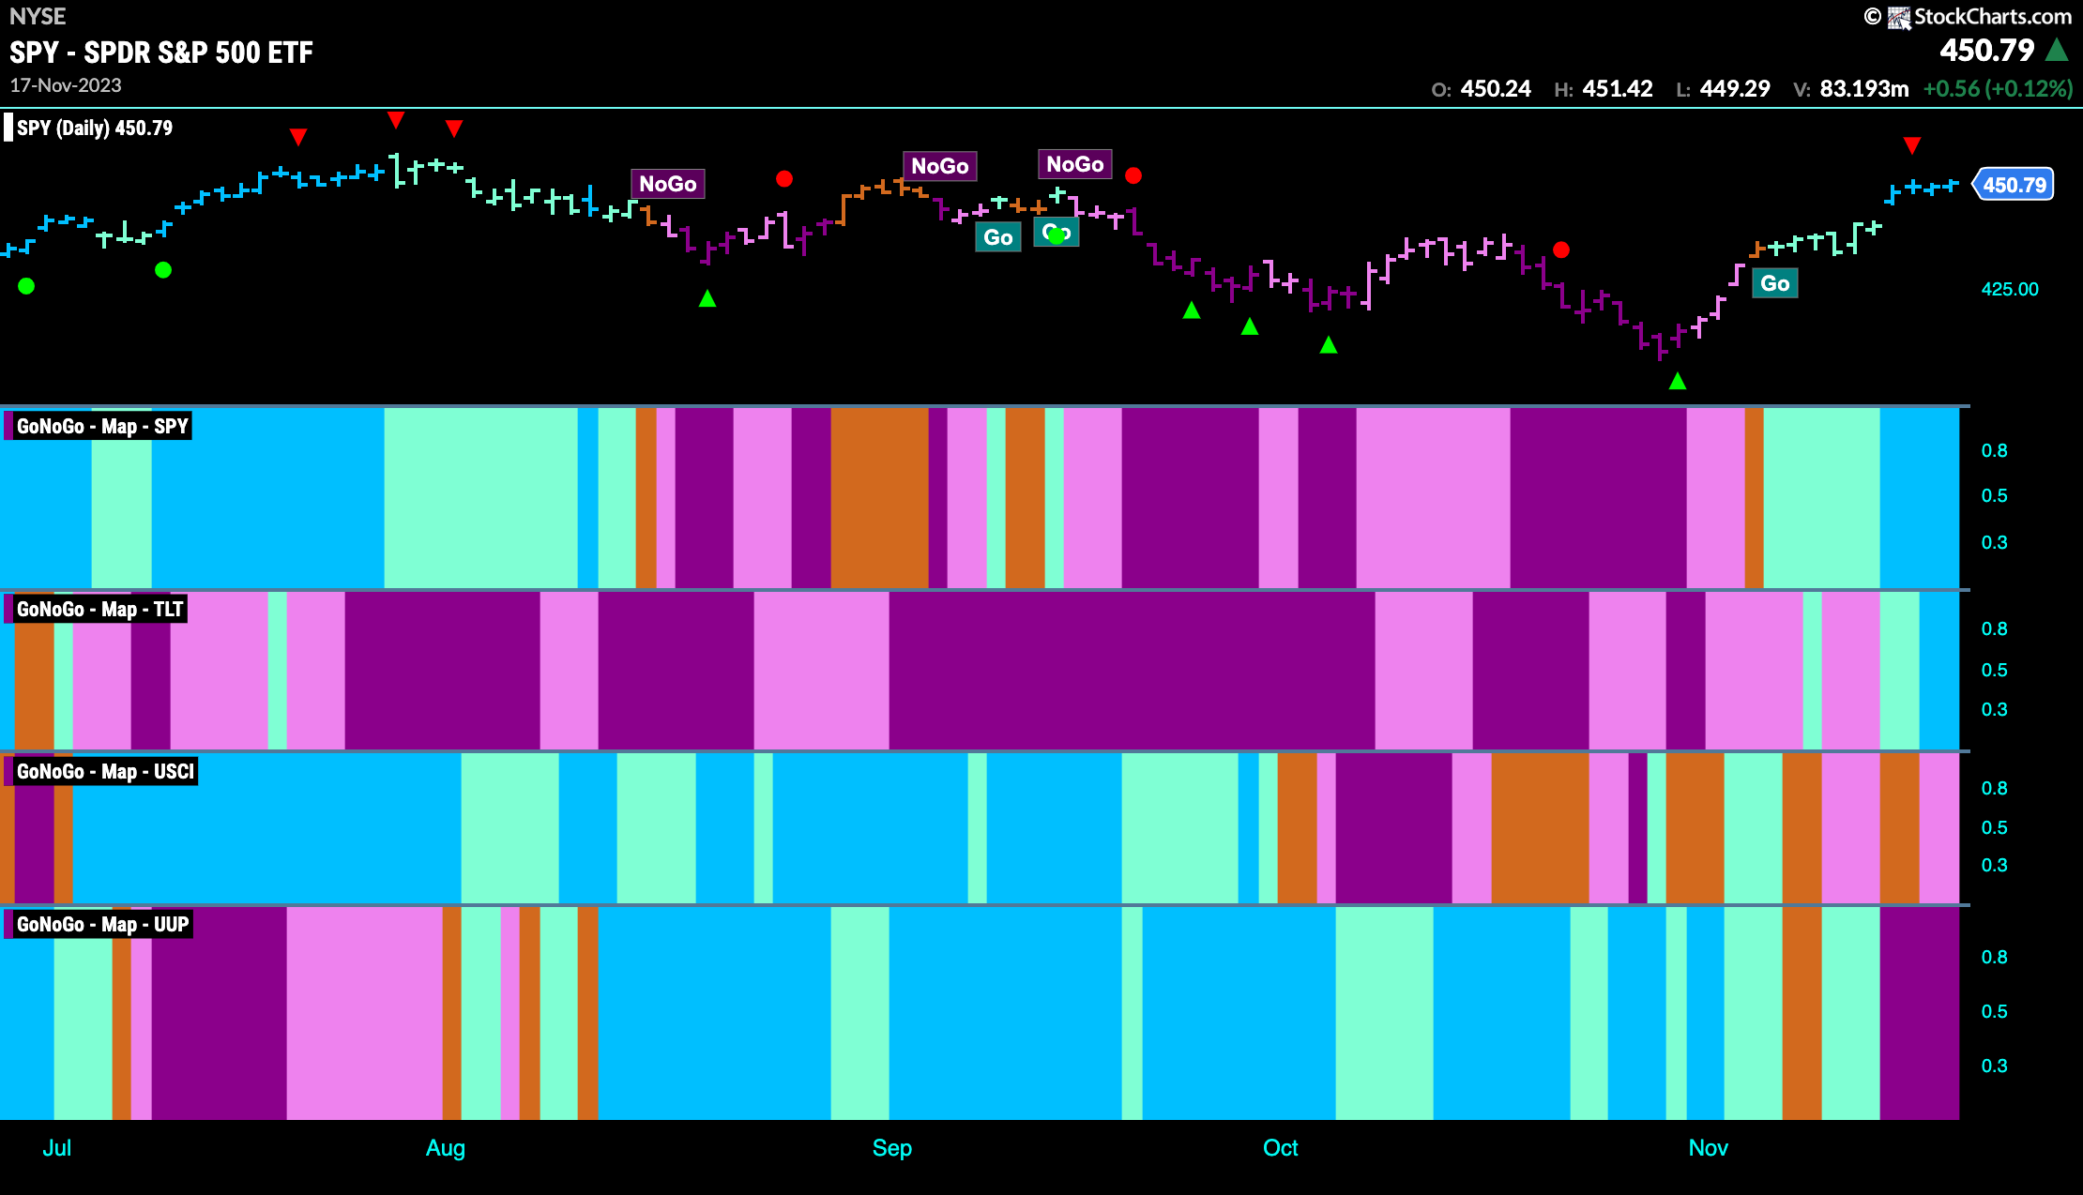Image resolution: width=2083 pixels, height=1195 pixels.
Task: Click the Volume value 83.193m
Action: pyautogui.click(x=1864, y=89)
